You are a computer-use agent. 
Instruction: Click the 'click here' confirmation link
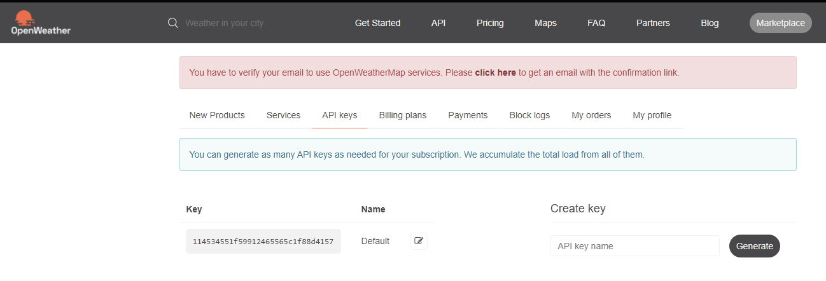point(495,72)
